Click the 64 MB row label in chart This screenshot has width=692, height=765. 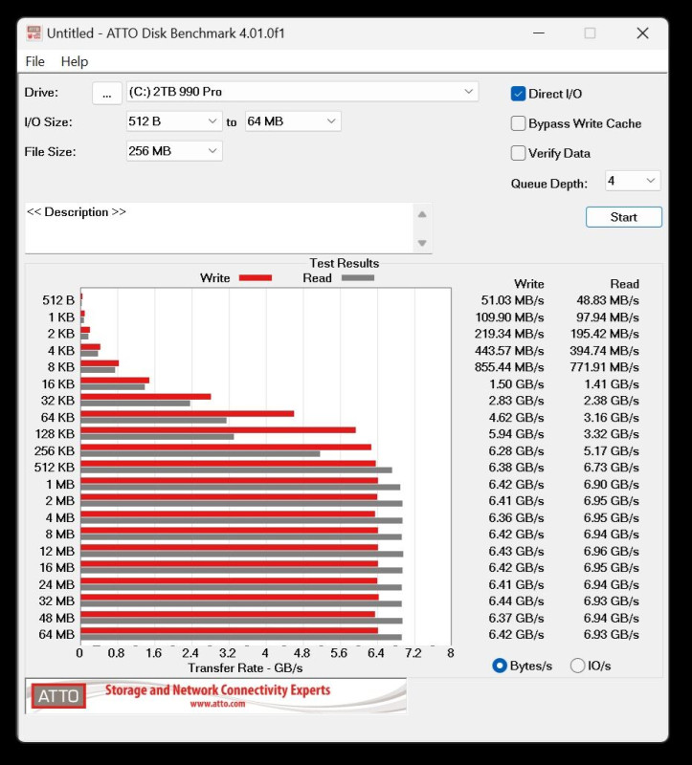[56, 635]
